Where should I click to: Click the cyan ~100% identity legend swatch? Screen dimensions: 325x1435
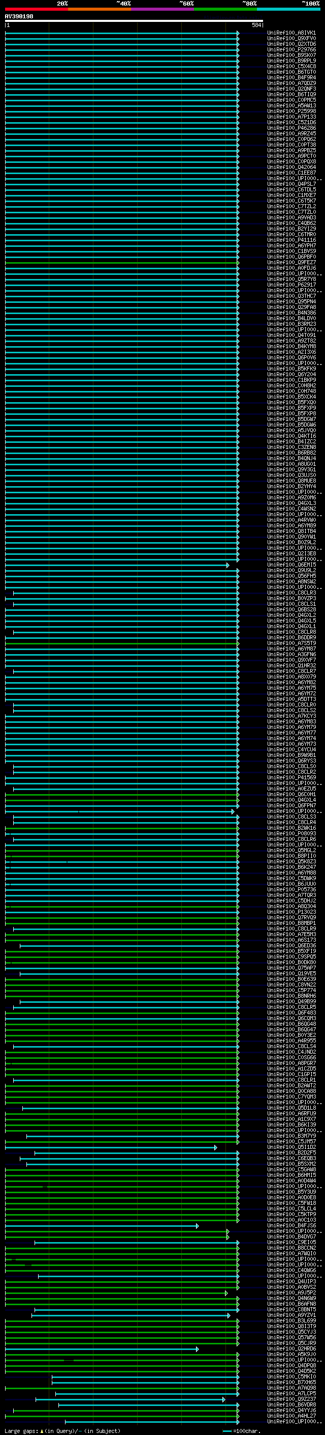288,9
